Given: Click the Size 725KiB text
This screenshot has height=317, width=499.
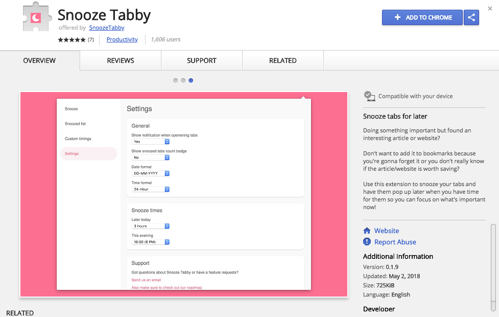Looking at the screenshot, I should [x=378, y=285].
